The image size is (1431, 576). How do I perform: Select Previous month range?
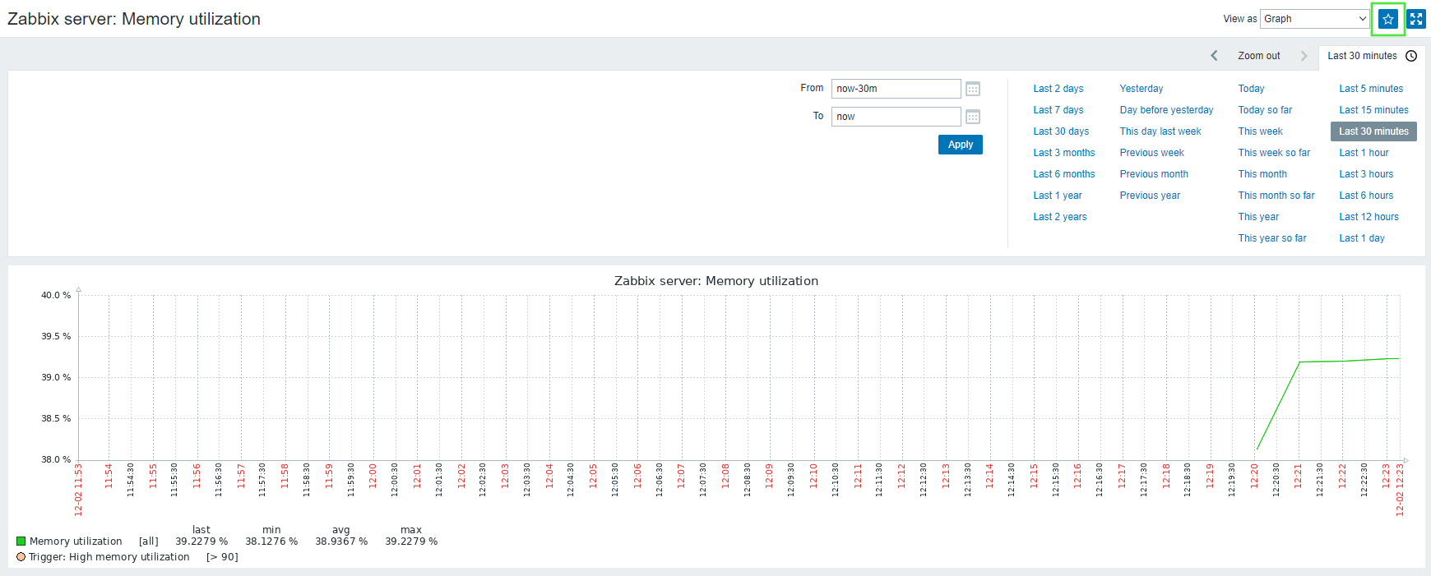point(1154,174)
